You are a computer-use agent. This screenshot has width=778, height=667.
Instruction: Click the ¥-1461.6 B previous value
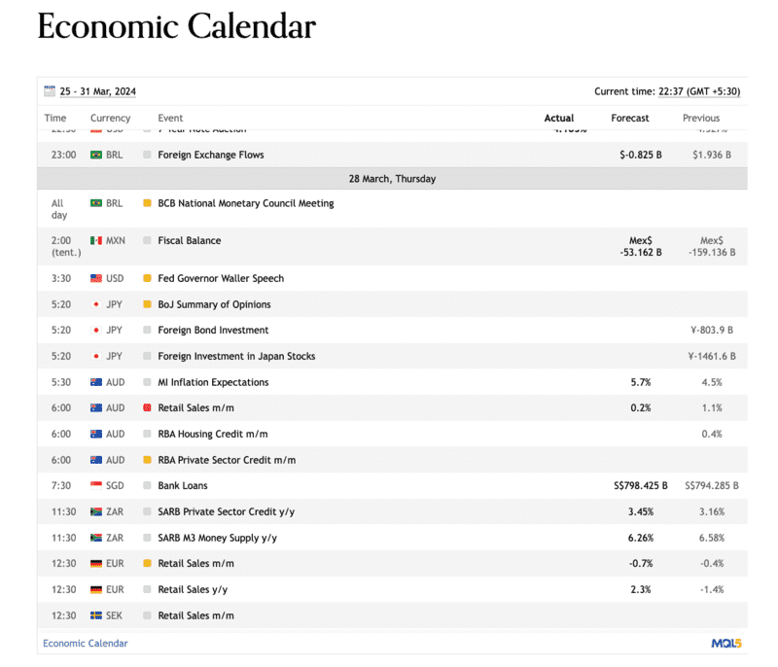point(712,356)
